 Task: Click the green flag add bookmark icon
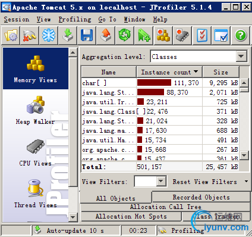pos(144,36)
